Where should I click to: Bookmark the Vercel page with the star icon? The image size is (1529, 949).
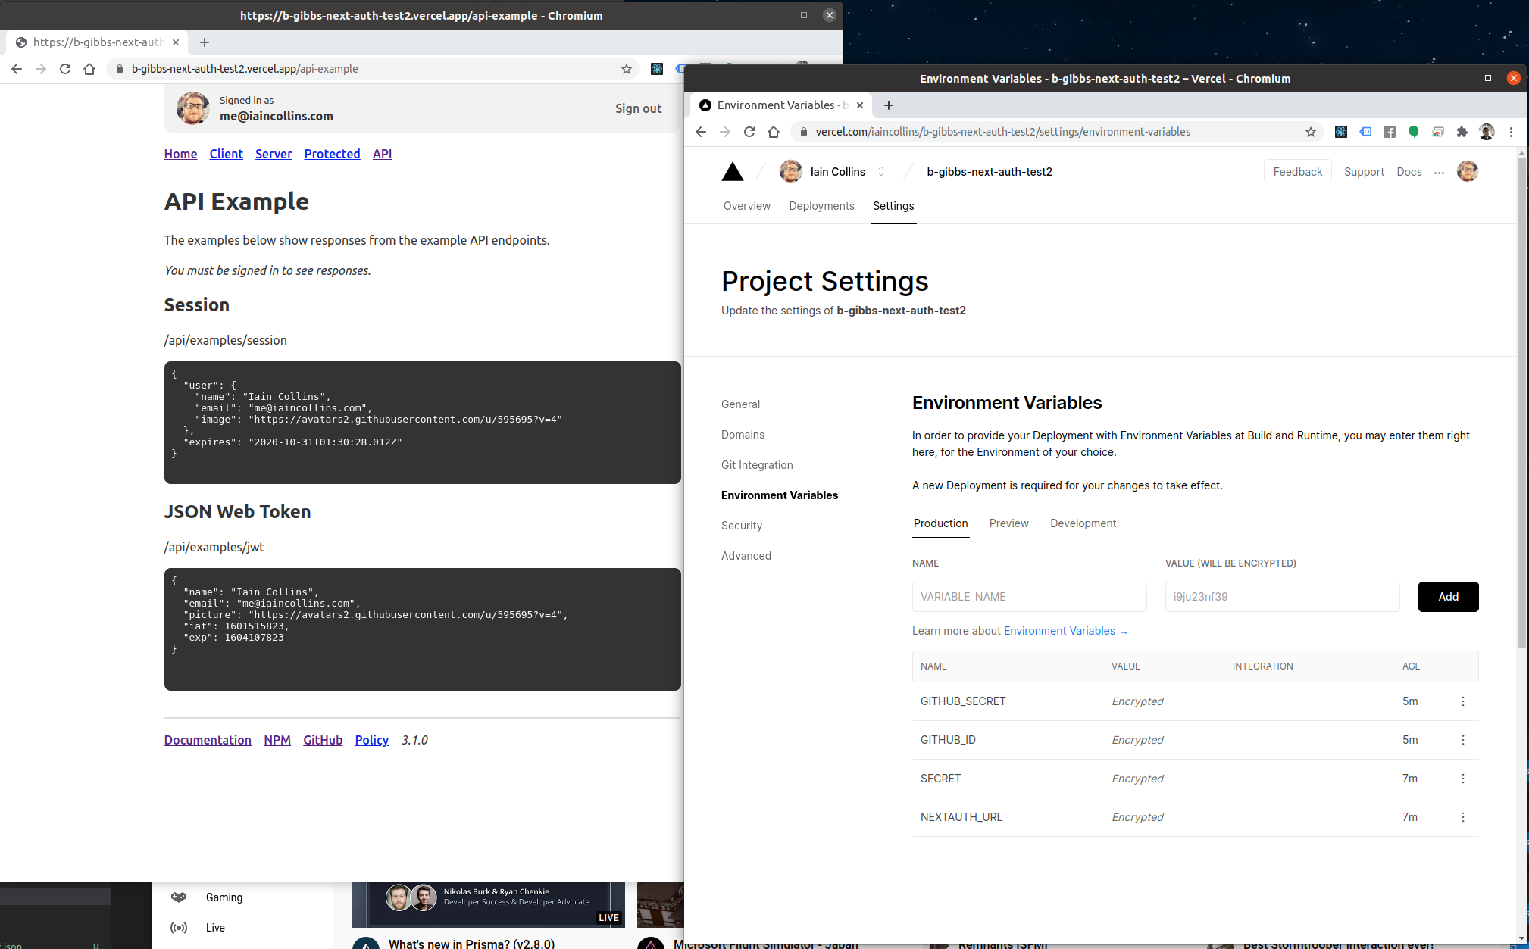point(1310,132)
